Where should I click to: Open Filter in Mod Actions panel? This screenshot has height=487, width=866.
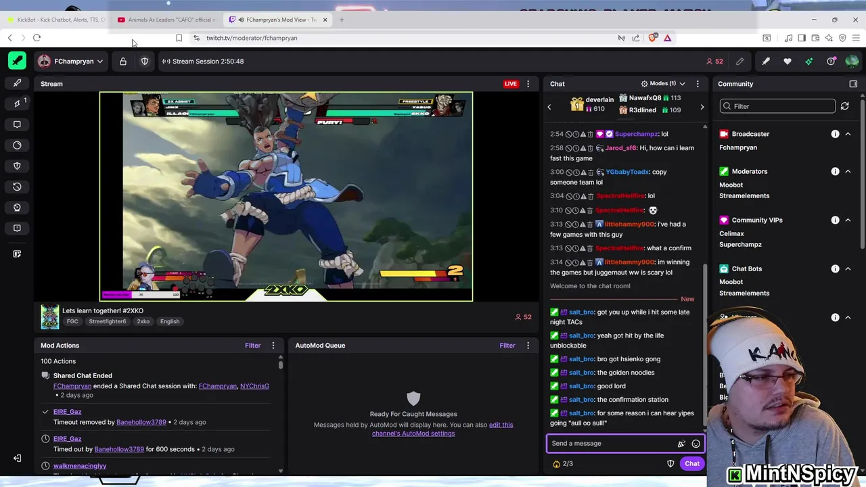pos(252,346)
